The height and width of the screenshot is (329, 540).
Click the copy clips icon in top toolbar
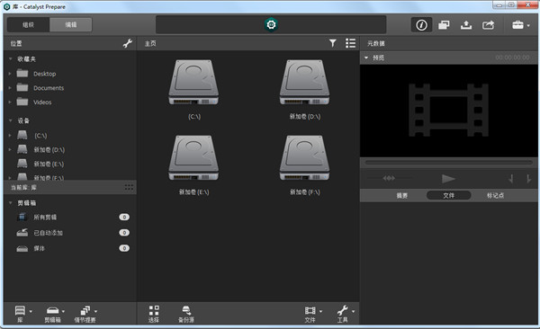[x=444, y=25]
